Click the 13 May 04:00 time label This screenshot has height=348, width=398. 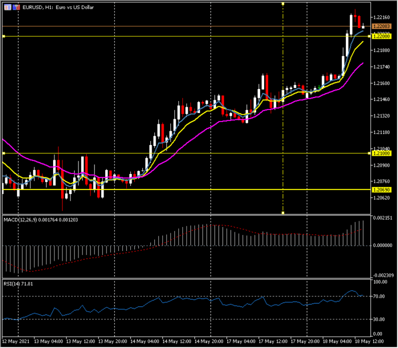tap(48, 342)
